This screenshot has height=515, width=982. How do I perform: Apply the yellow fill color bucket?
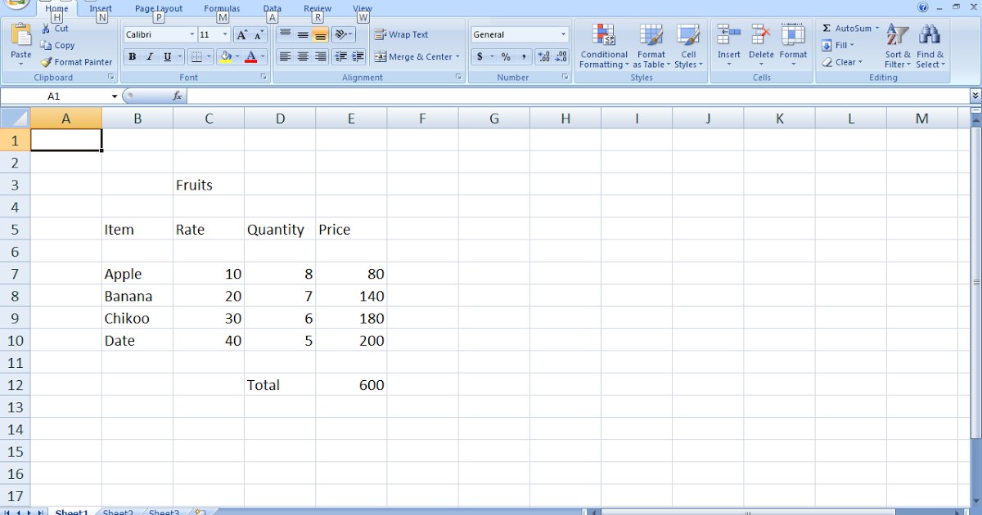(x=226, y=57)
